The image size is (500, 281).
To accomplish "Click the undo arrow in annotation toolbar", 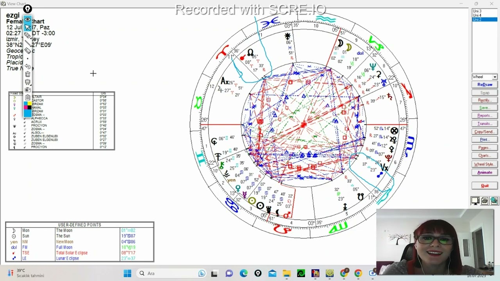I will [27, 66].
